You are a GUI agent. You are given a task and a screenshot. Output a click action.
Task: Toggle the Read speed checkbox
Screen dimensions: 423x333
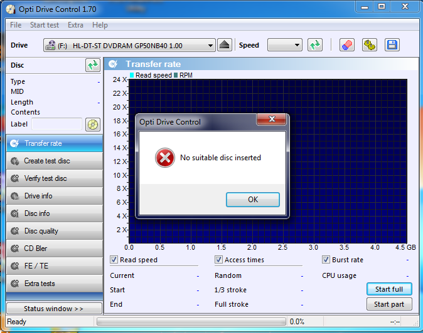114,260
